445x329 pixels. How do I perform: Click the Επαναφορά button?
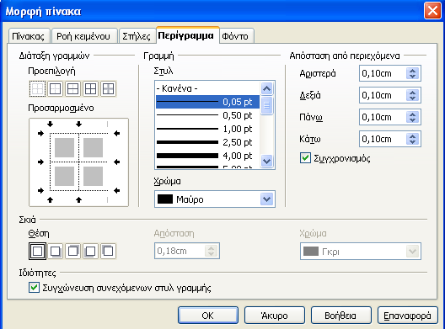click(x=408, y=315)
